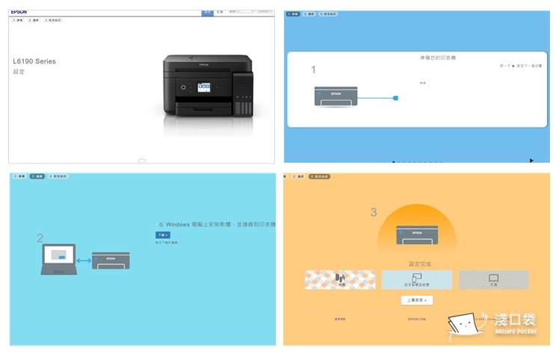The height and width of the screenshot is (356, 559).
Task: Select the 支援 tab in the white page header
Action: pyautogui.click(x=219, y=12)
